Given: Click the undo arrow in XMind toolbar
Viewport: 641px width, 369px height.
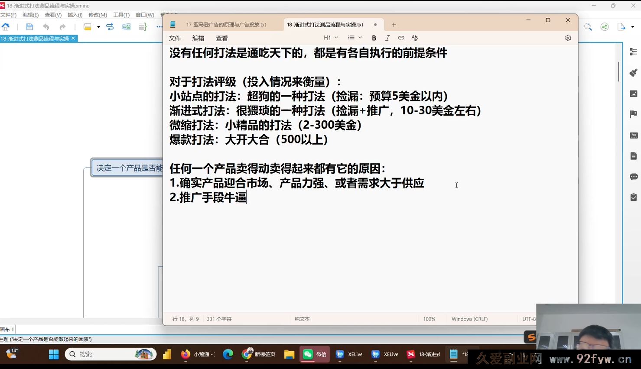Looking at the screenshot, I should [46, 26].
